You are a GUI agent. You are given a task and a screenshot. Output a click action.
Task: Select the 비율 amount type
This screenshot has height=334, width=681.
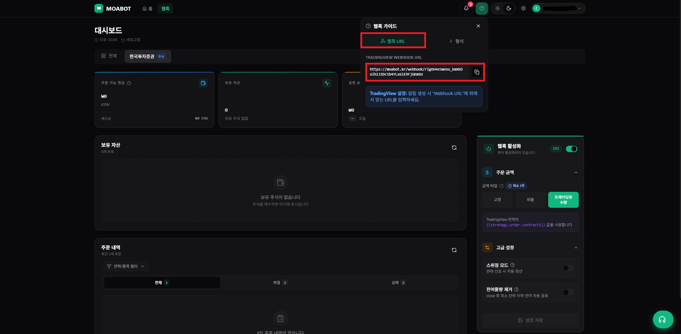(530, 200)
